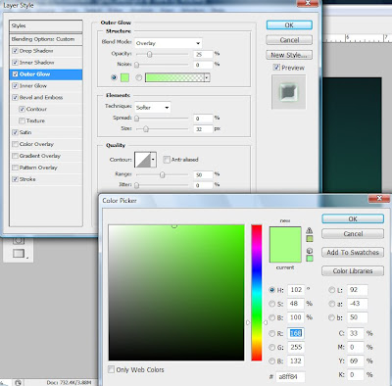Select the H hue radio button

point(271,290)
